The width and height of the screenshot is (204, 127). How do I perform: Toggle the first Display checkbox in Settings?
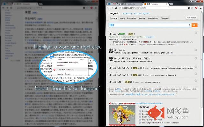pos(140,111)
